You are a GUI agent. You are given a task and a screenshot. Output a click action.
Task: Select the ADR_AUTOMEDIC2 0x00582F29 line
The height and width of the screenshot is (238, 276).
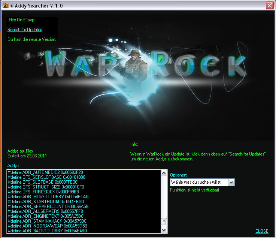click(45, 172)
